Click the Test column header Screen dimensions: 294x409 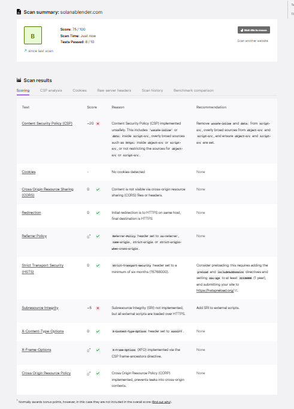coord(26,107)
